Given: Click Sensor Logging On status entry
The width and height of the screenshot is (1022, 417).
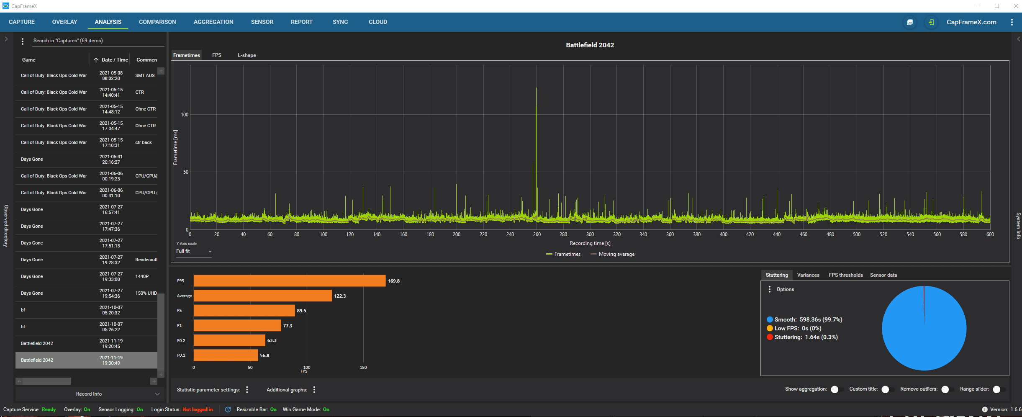Looking at the screenshot, I should coord(121,409).
